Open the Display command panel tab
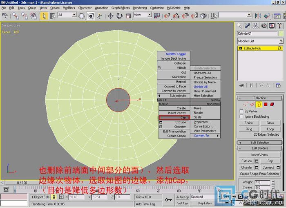Image resolution: width=286 pixels, height=208 pixels. click(x=272, y=26)
